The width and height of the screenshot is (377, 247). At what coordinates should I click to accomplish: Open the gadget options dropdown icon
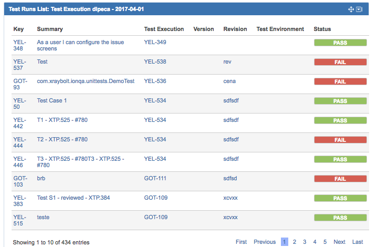click(x=359, y=9)
